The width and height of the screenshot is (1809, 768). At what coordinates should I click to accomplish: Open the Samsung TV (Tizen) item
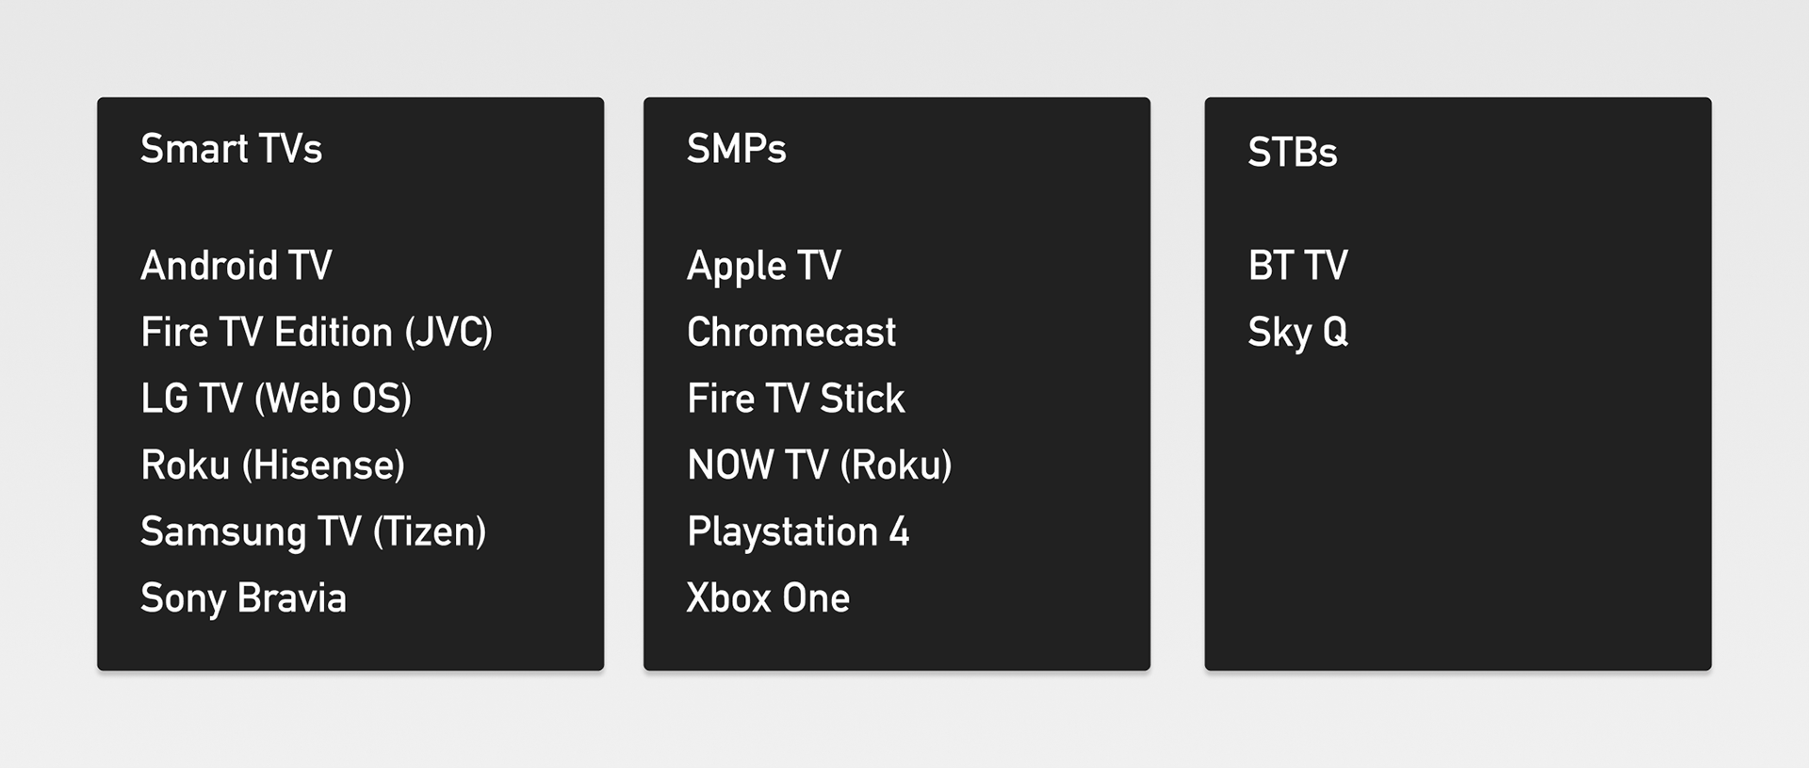tap(313, 532)
